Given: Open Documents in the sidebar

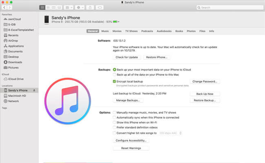Looking at the screenshot, I should 13,51.
